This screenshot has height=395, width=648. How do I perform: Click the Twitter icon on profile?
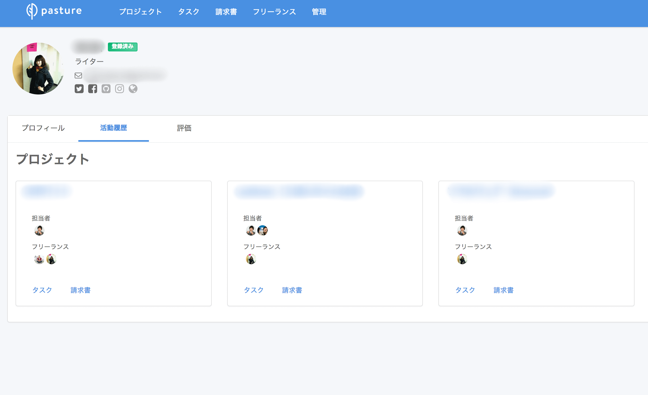pyautogui.click(x=80, y=88)
